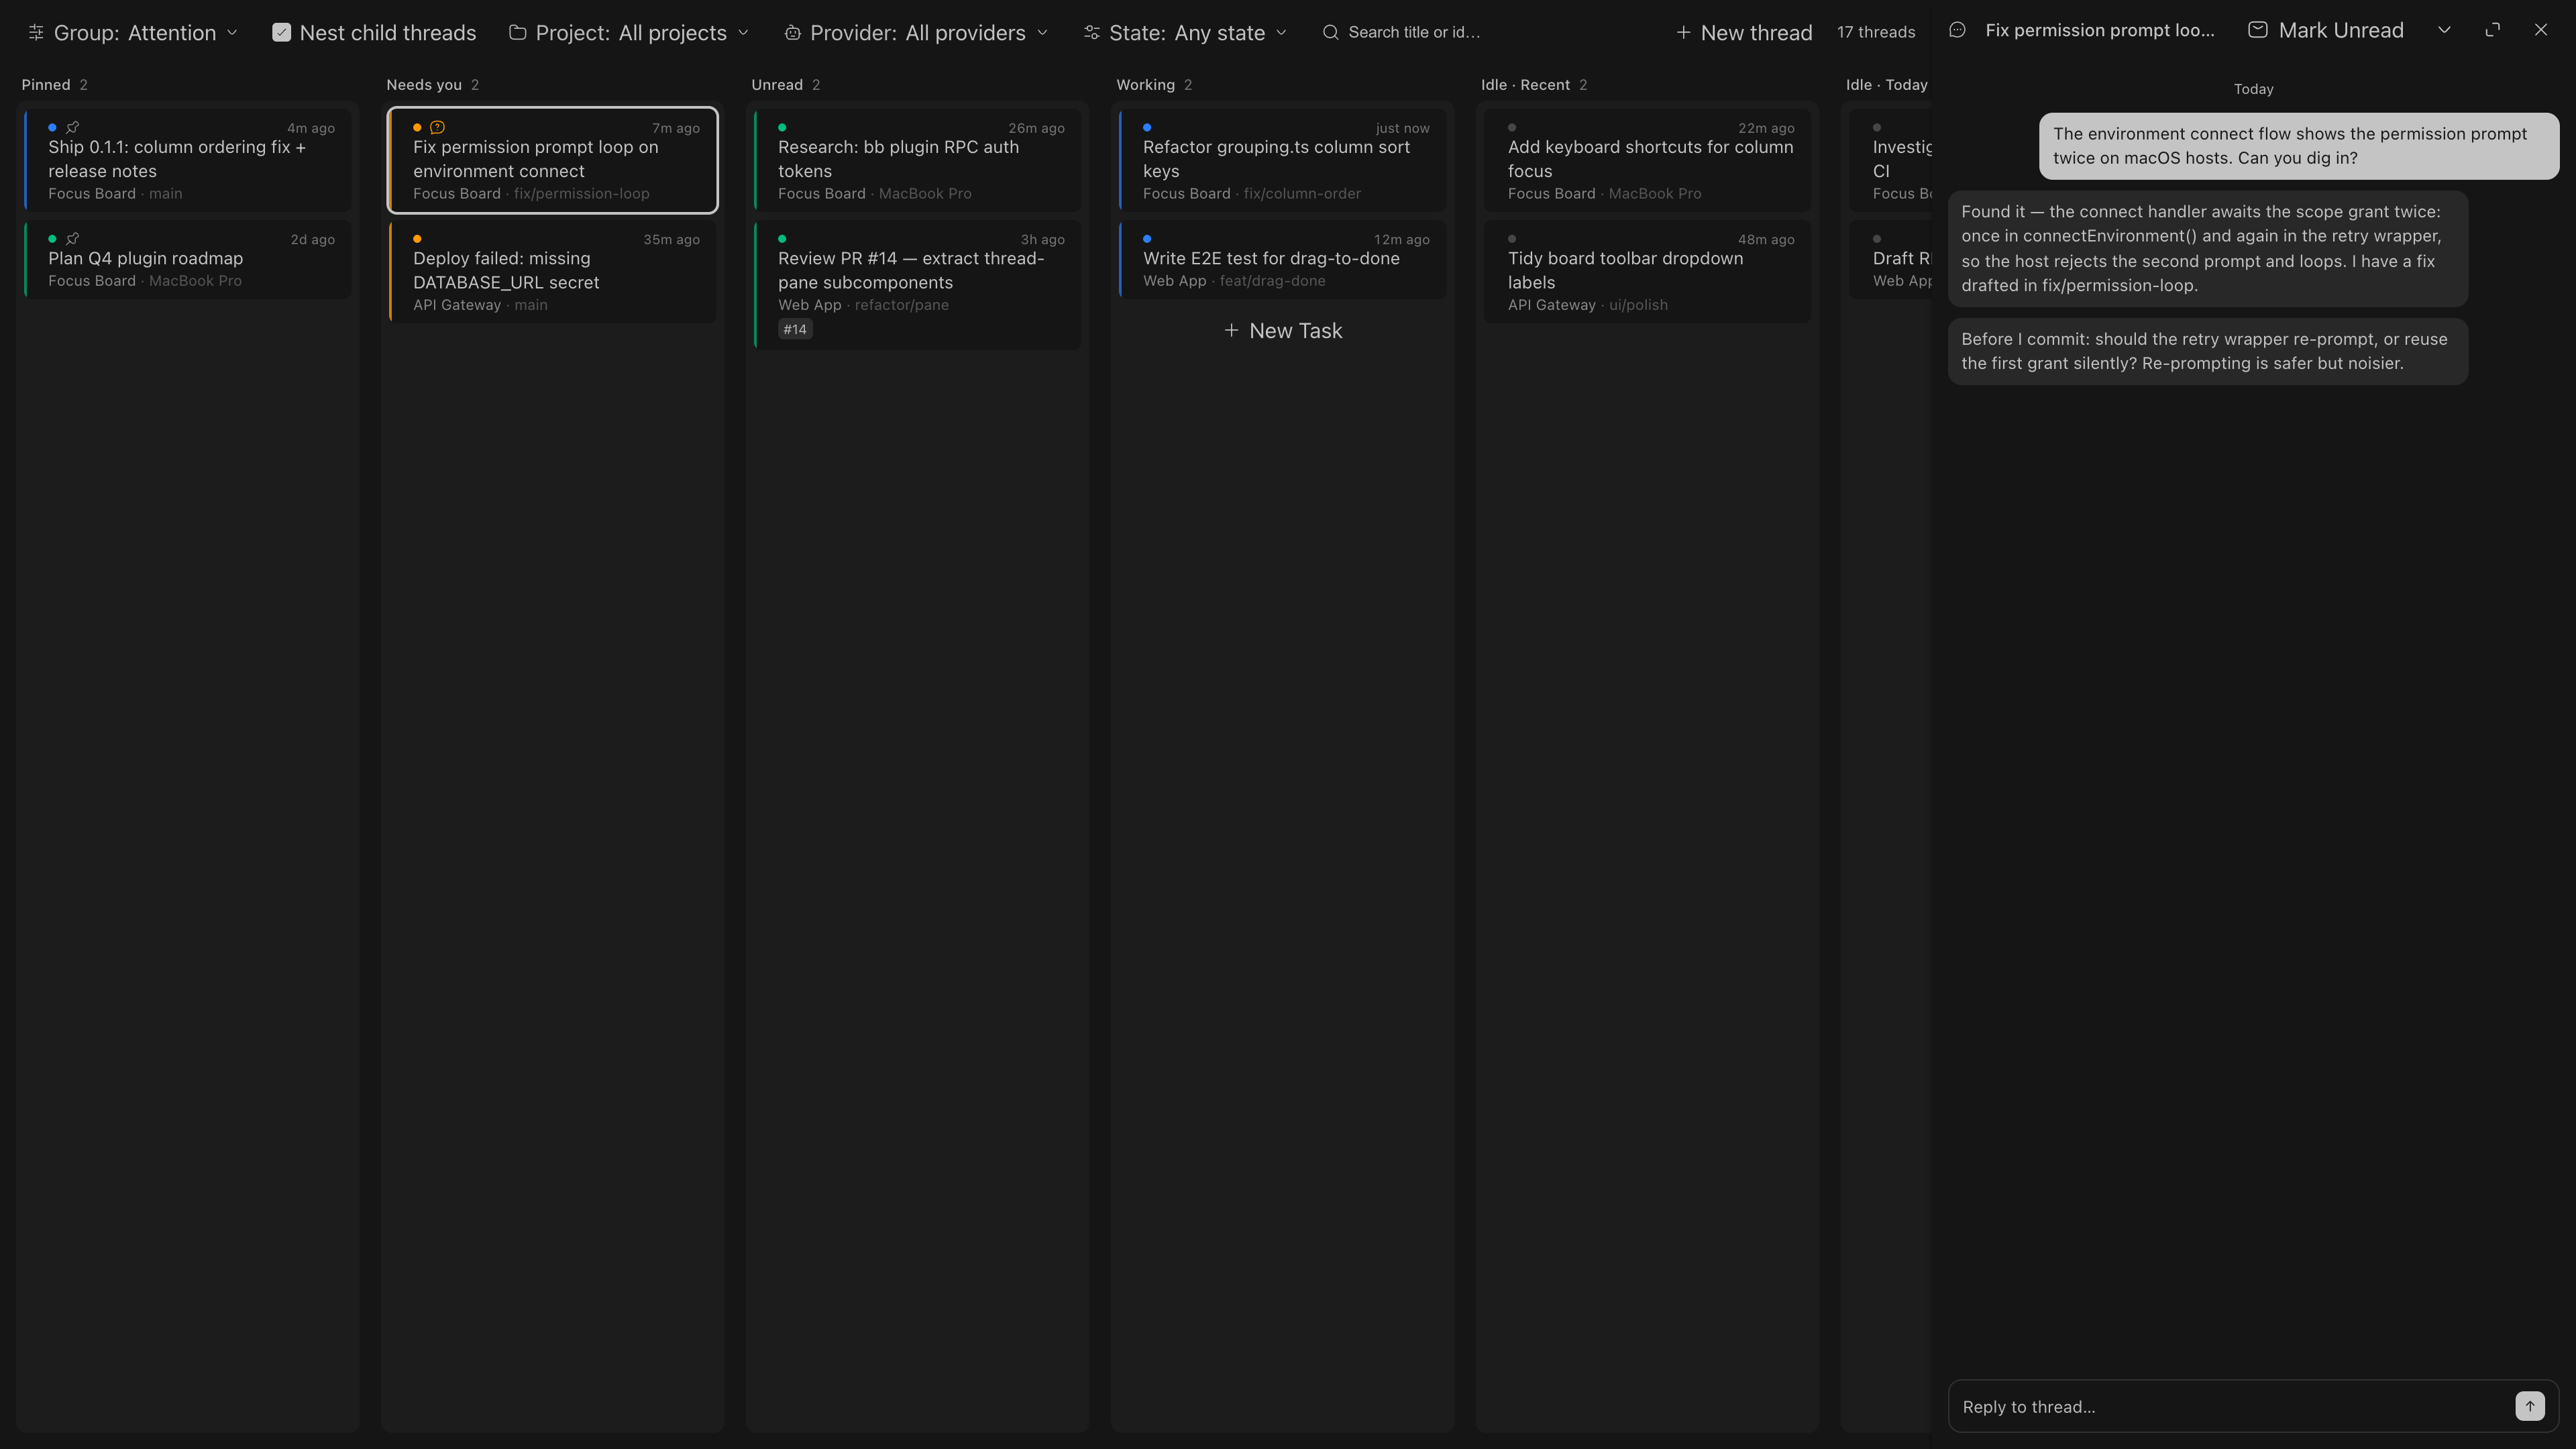Click the sliders icon beside Group
The height and width of the screenshot is (1449, 2576).
point(36,32)
